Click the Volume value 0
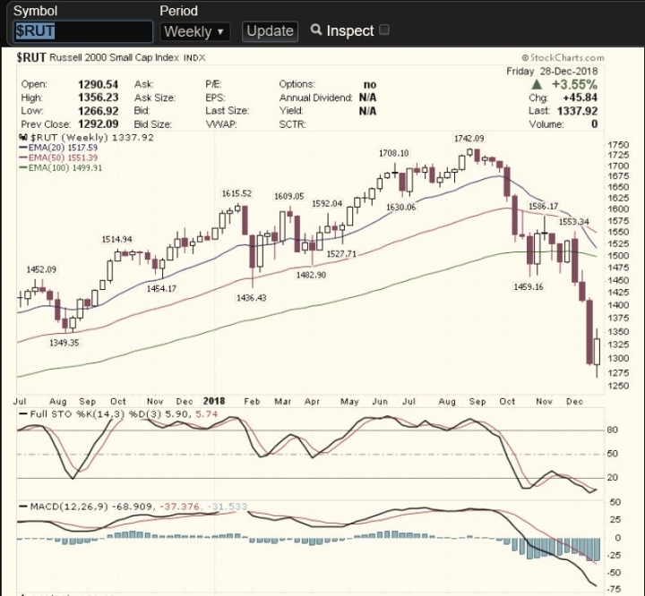The image size is (645, 596). (x=595, y=124)
